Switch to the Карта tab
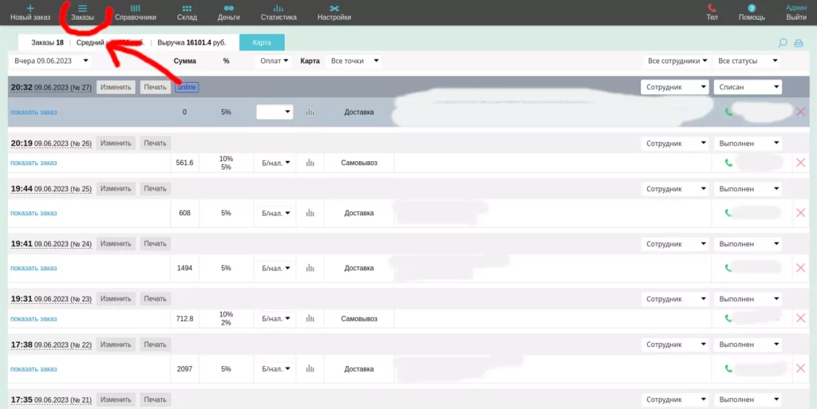This screenshot has width=817, height=409. (262, 43)
